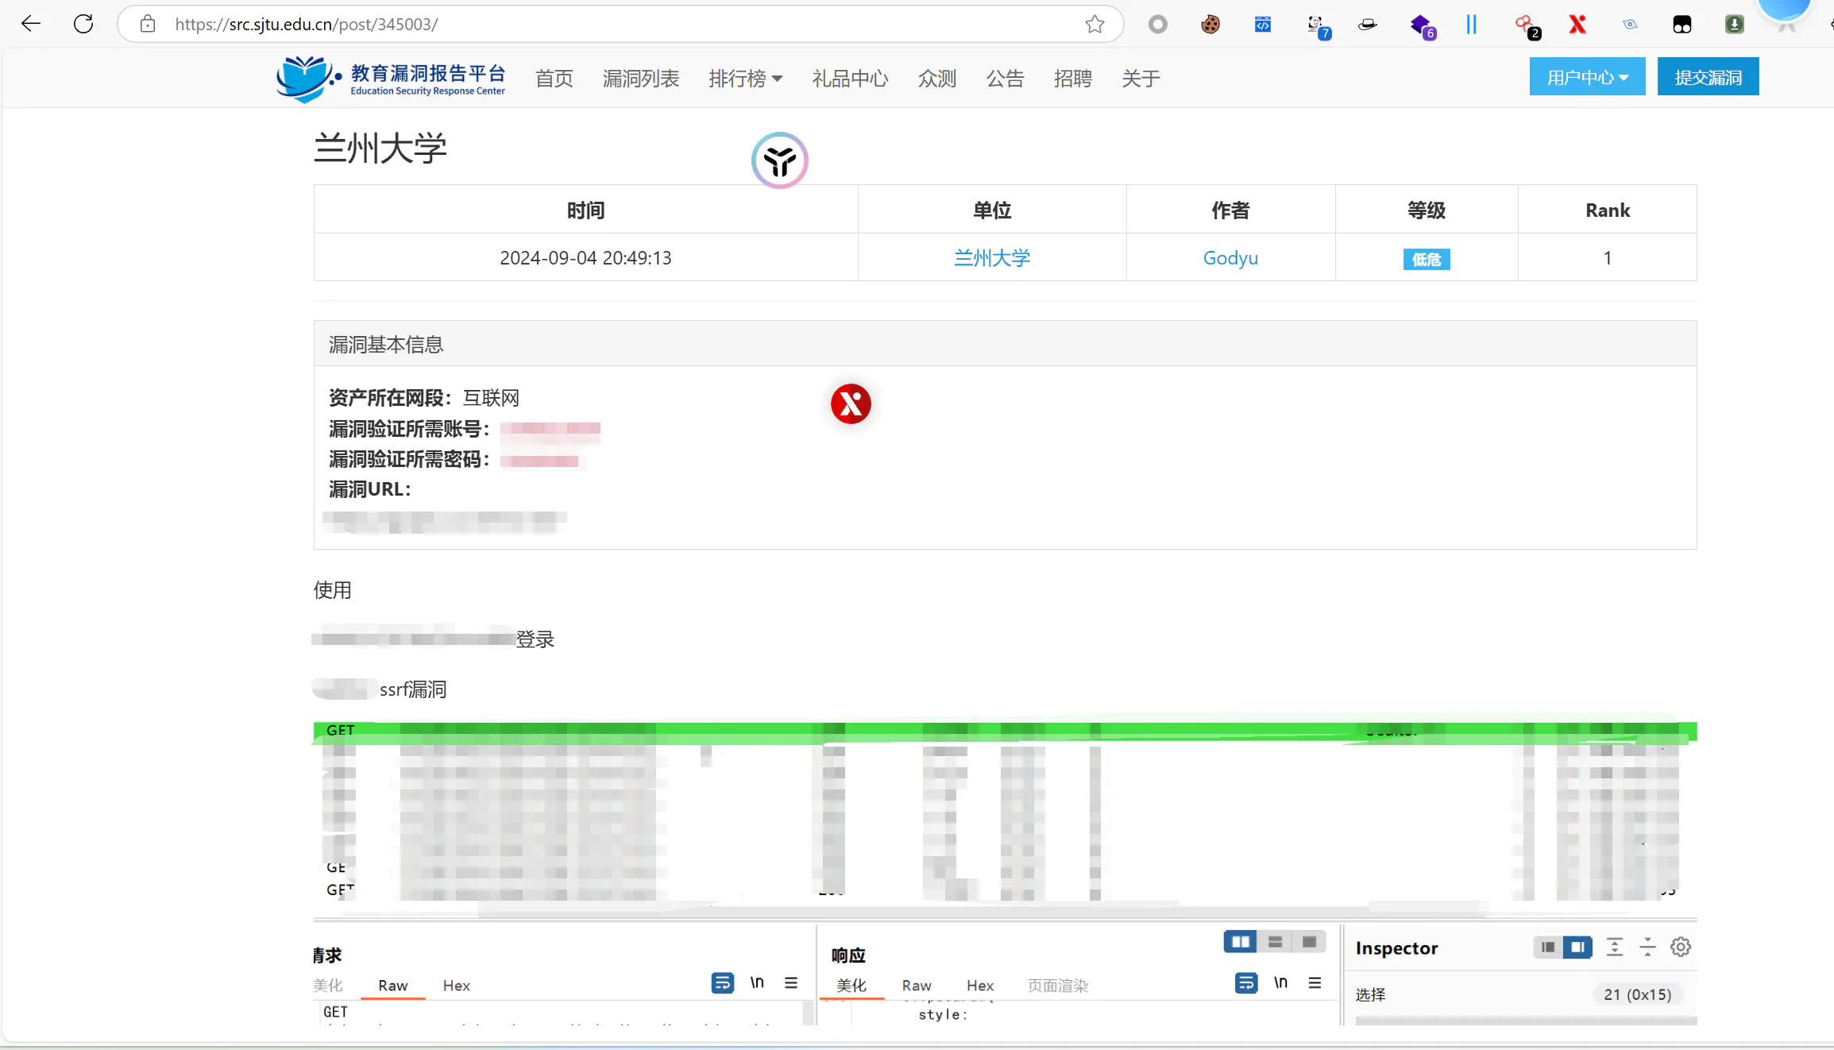Viewport: 1834px width, 1050px height.
Task: Open request pane hamburger menu
Action: tap(791, 982)
